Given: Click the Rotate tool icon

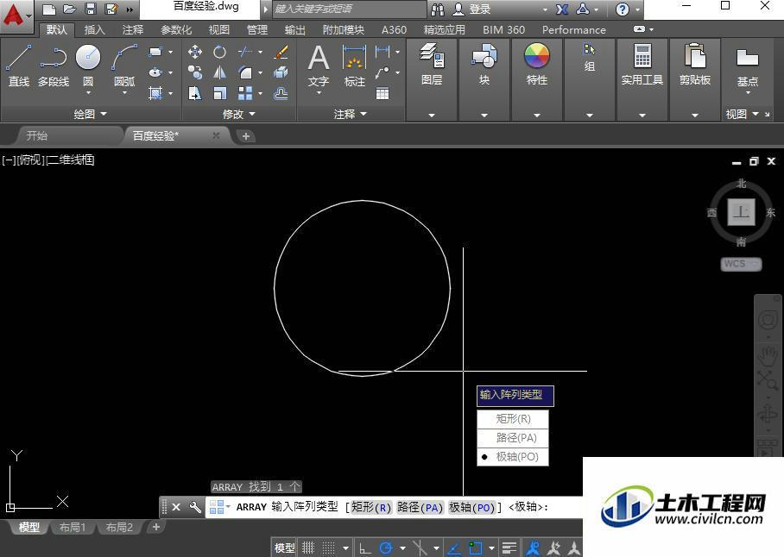Looking at the screenshot, I should pos(219,52).
